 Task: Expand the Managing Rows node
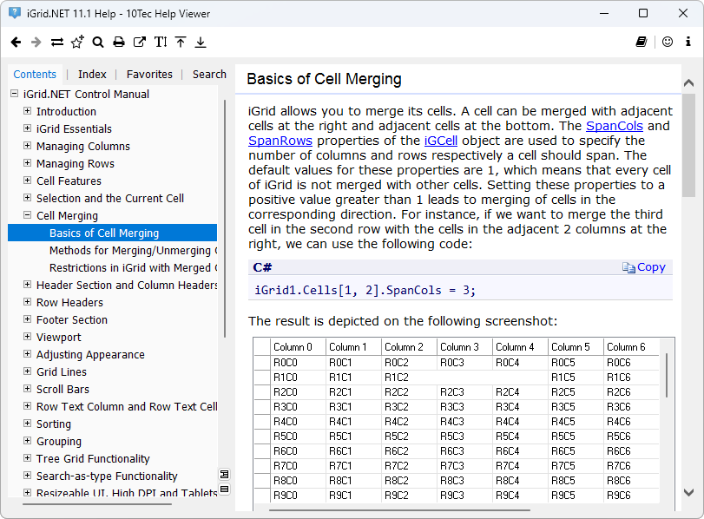coord(28,163)
